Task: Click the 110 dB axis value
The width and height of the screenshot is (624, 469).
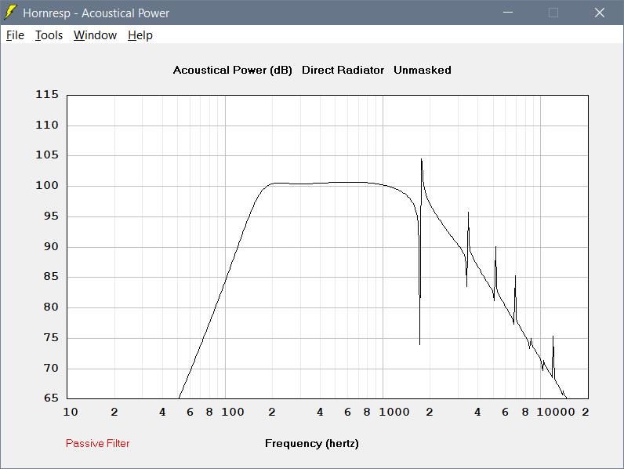Action: point(47,125)
